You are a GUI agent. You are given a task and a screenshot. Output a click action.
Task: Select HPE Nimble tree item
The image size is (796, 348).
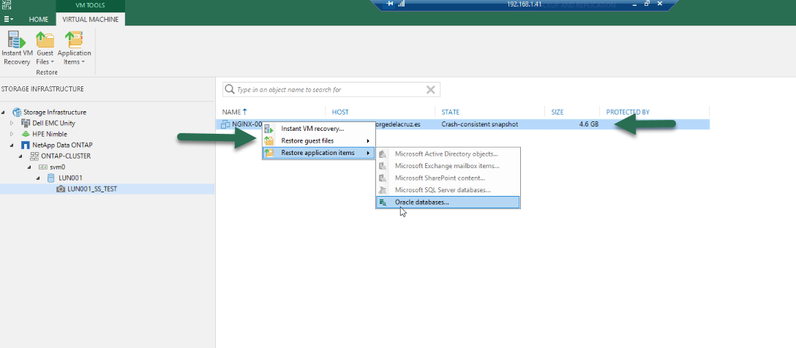point(50,134)
